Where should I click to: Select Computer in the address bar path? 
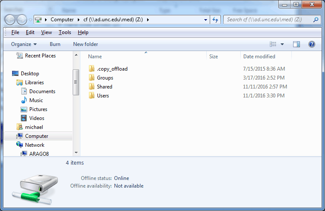click(x=62, y=20)
